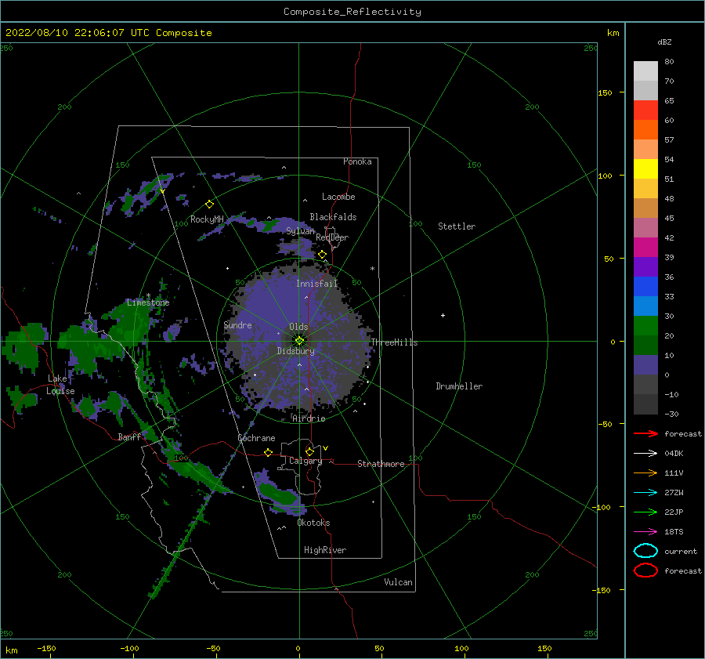
Task: Click the white asterisk marker east of Innisfail
Action: [x=372, y=269]
